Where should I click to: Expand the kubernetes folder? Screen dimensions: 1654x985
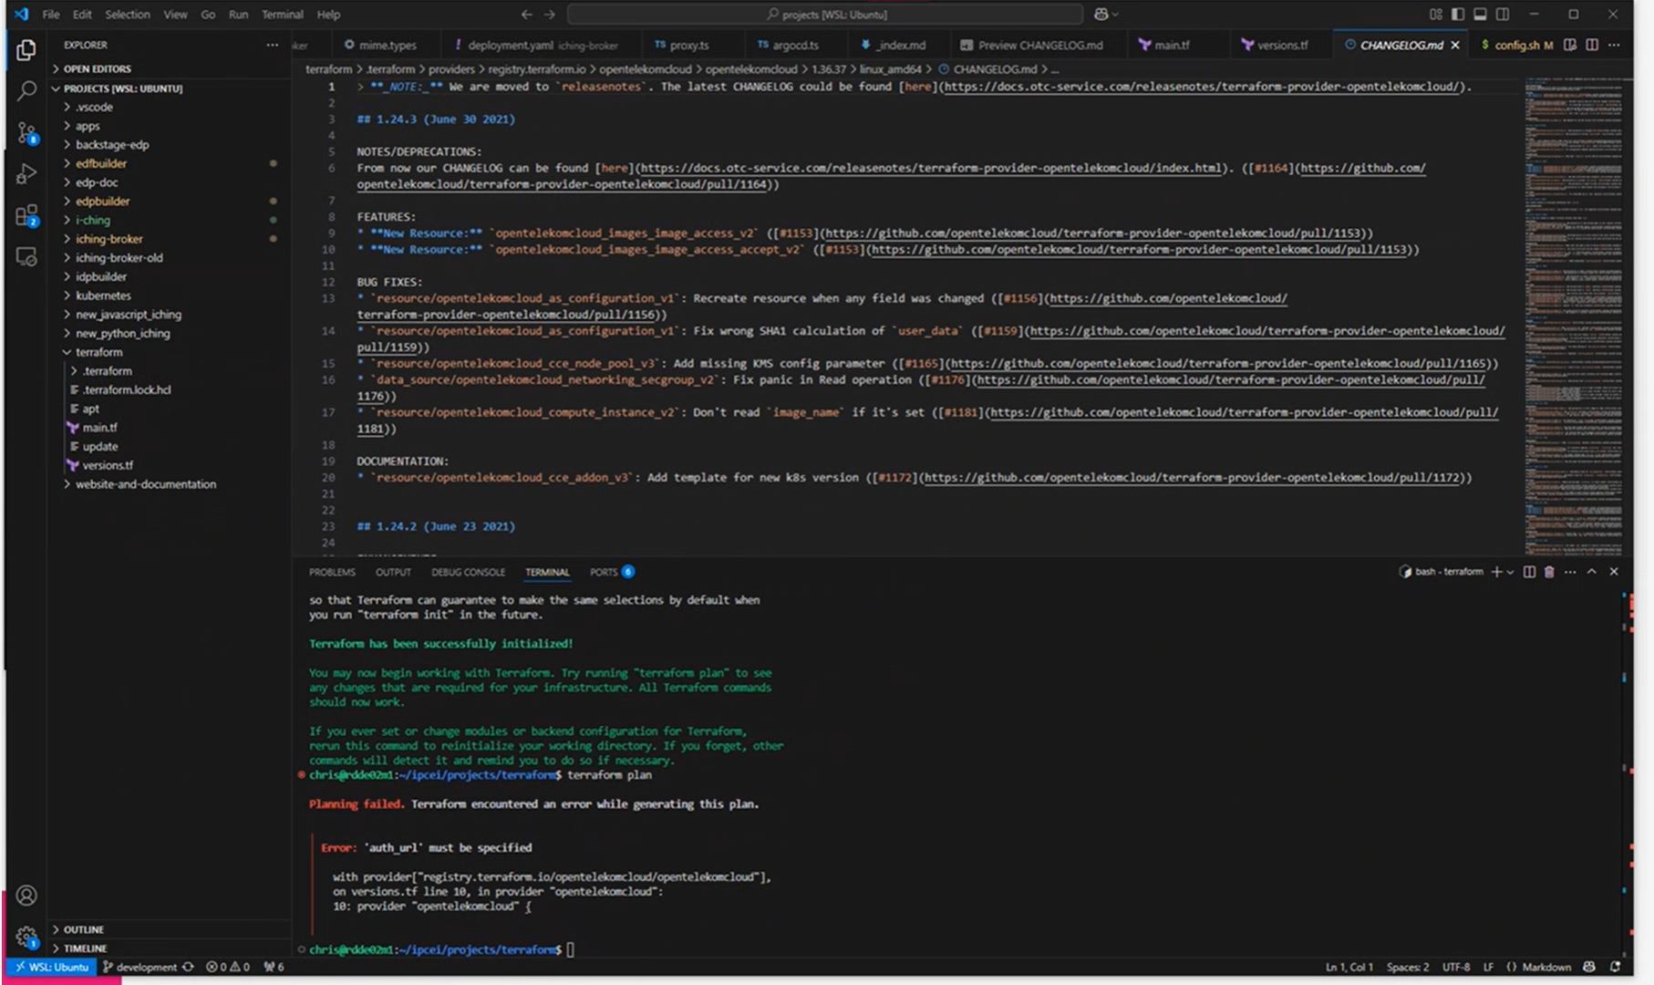(x=103, y=295)
